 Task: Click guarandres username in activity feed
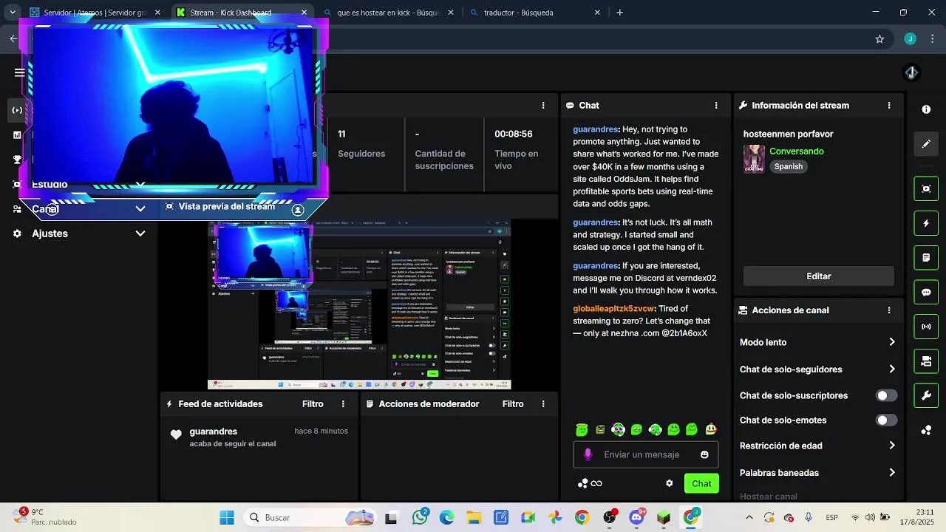point(213,432)
